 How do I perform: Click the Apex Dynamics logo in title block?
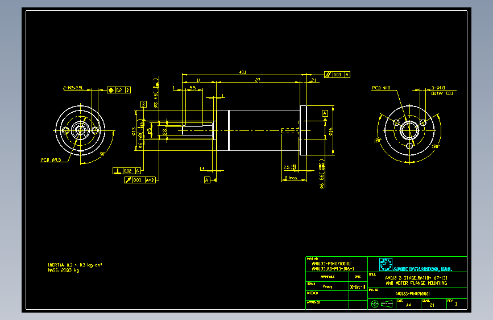[x=386, y=265]
